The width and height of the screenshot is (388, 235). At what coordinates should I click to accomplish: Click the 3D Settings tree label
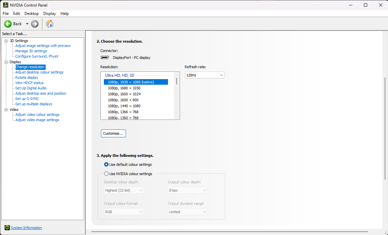19,41
